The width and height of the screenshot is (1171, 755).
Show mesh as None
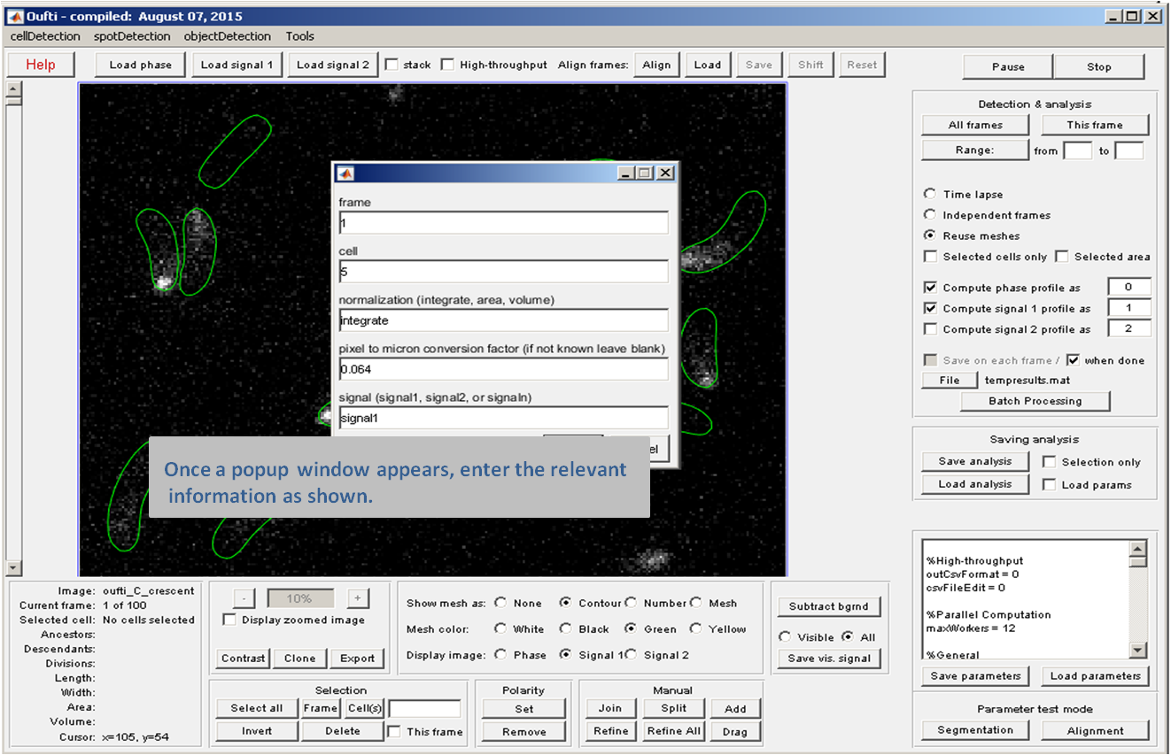click(x=500, y=603)
